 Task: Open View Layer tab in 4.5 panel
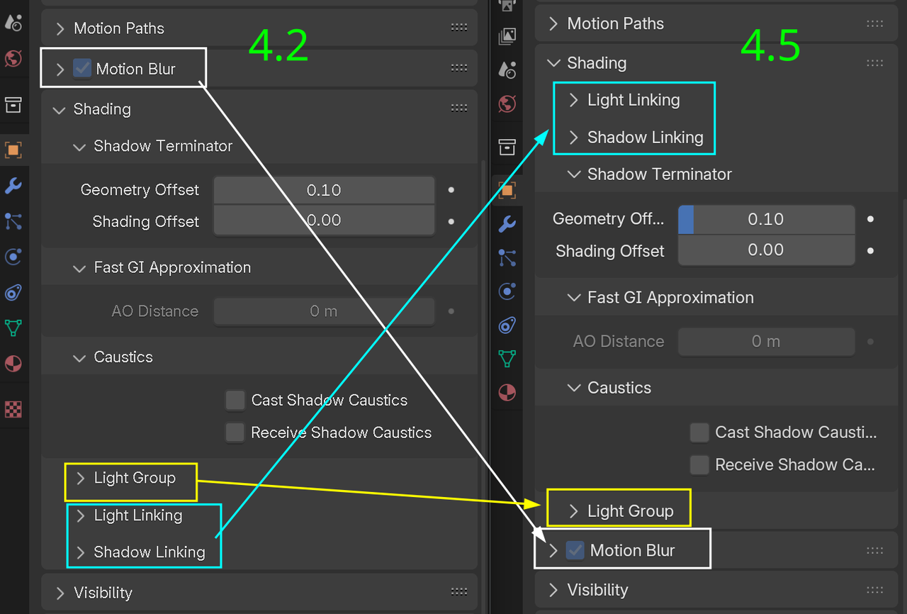click(507, 36)
